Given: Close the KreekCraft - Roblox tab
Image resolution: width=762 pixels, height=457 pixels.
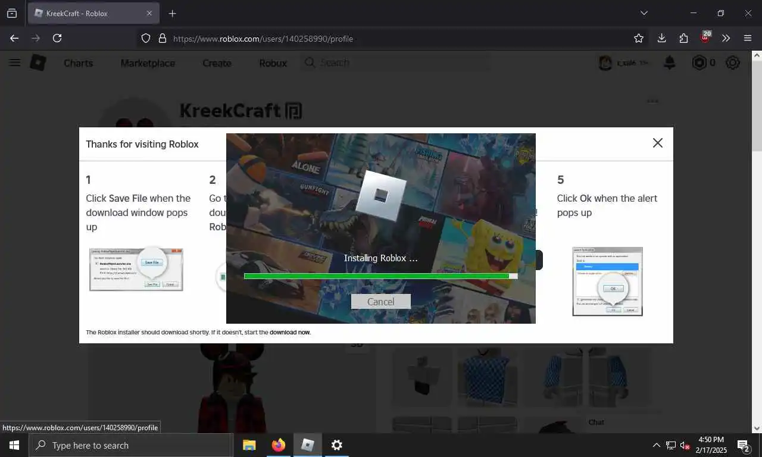Looking at the screenshot, I should tap(149, 13).
